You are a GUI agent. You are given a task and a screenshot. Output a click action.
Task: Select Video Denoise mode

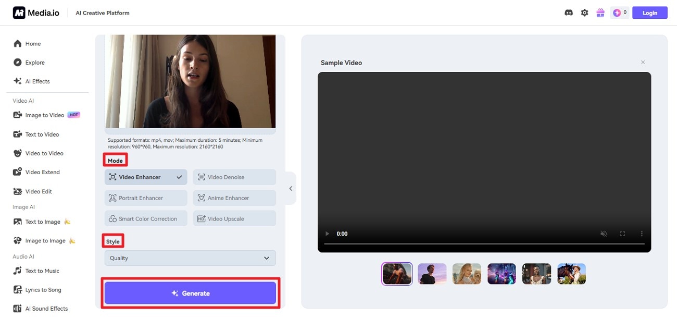[x=234, y=177]
